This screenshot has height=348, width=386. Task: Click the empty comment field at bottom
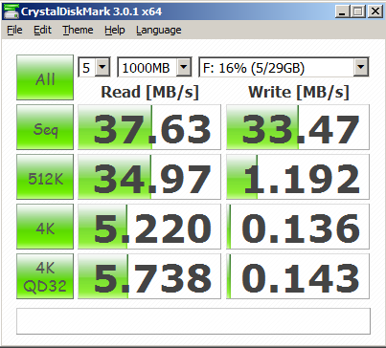tap(193, 321)
